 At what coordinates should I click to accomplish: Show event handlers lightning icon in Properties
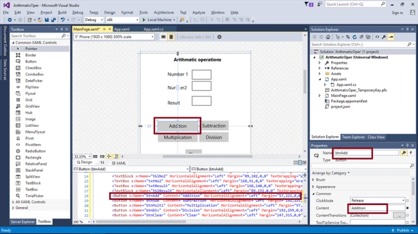411,153
